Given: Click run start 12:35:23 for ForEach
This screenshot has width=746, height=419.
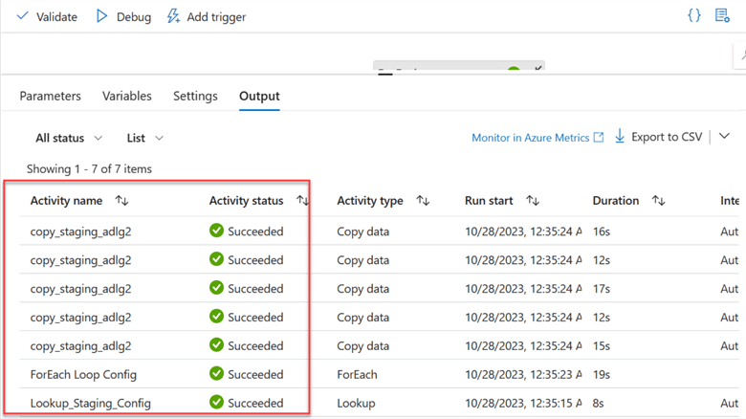Looking at the screenshot, I should tap(523, 375).
